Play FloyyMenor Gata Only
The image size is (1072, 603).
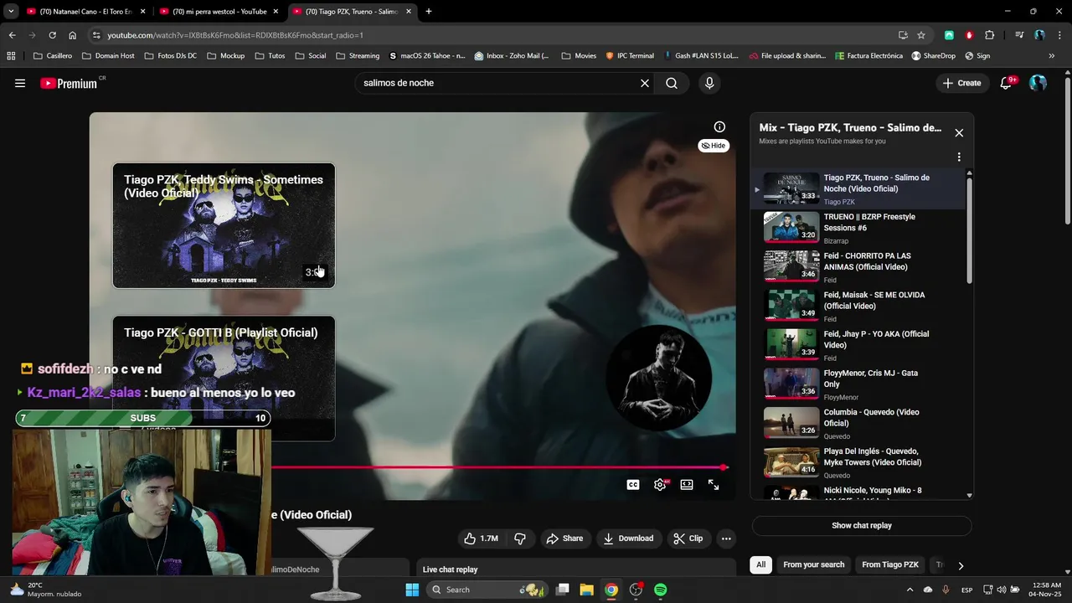click(860, 384)
